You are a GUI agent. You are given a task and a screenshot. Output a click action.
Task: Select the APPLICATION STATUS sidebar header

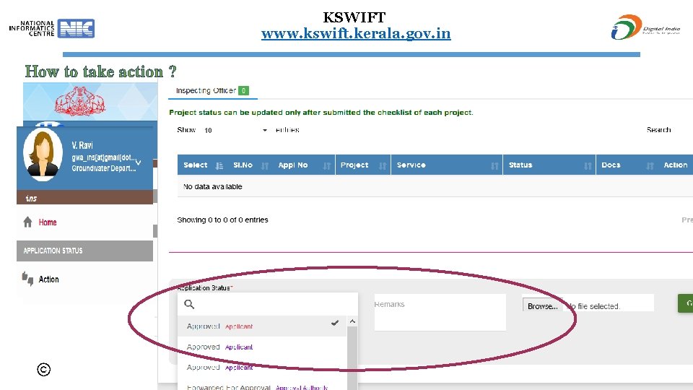tap(85, 251)
